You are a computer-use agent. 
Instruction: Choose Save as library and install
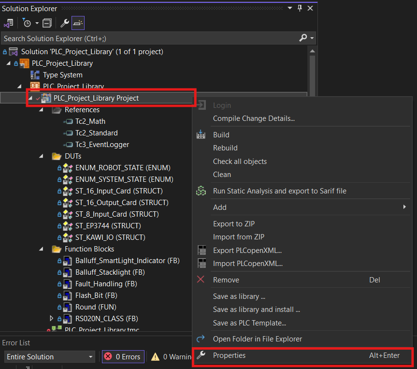coord(257,310)
